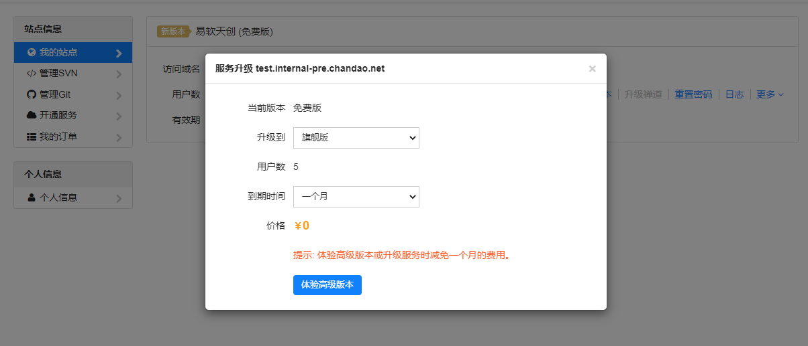Expand the 到期时间 duration dropdown
808x346 pixels.
356,197
